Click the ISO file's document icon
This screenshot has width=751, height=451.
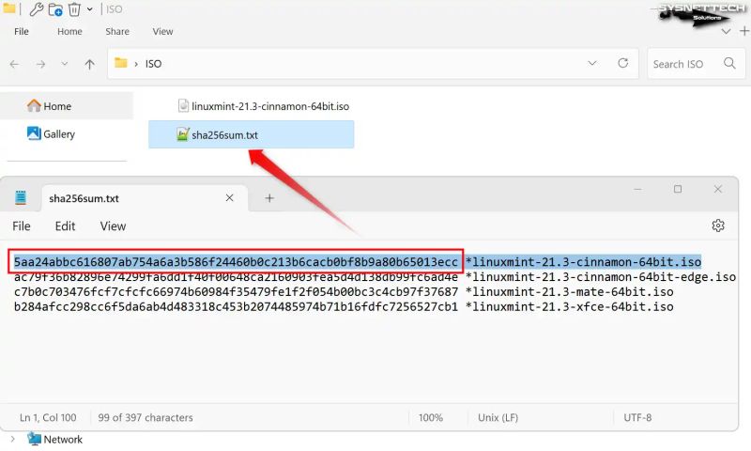pyautogui.click(x=183, y=105)
